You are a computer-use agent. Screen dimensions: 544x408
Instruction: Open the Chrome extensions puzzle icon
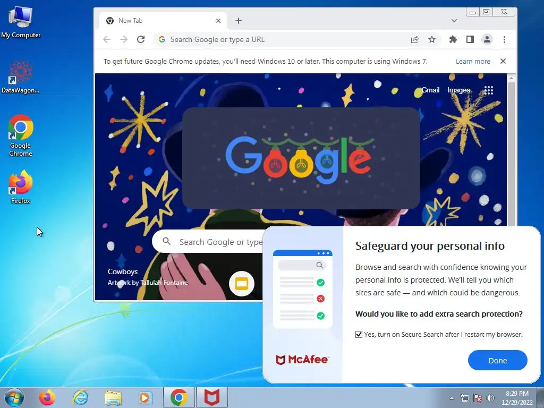pyautogui.click(x=453, y=39)
